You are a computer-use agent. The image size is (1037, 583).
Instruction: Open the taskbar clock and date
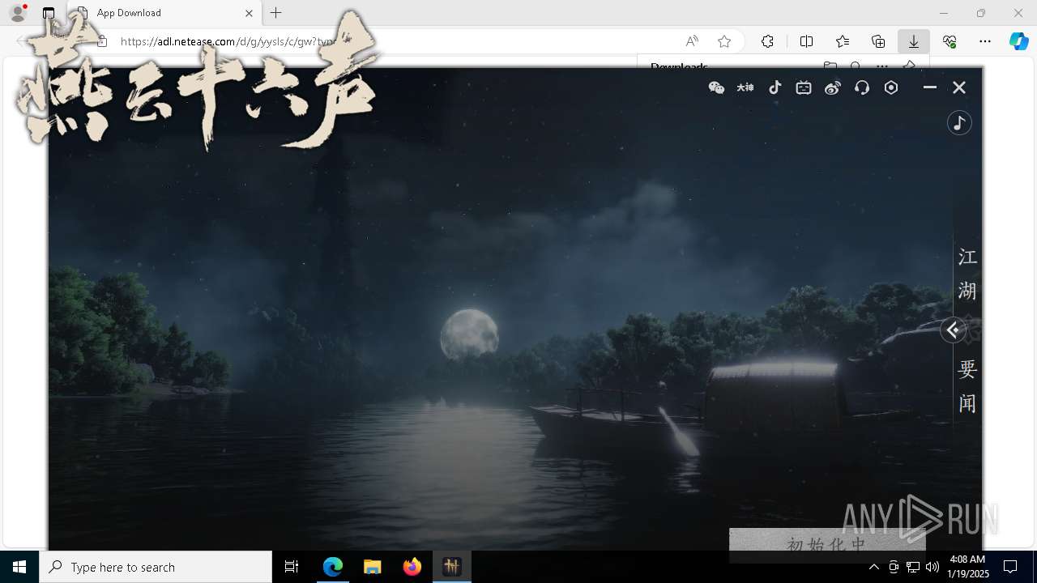pos(968,567)
